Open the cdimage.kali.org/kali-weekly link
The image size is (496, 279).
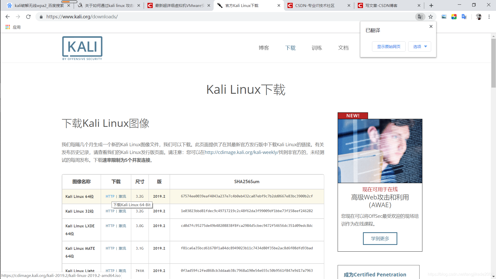click(x=242, y=152)
